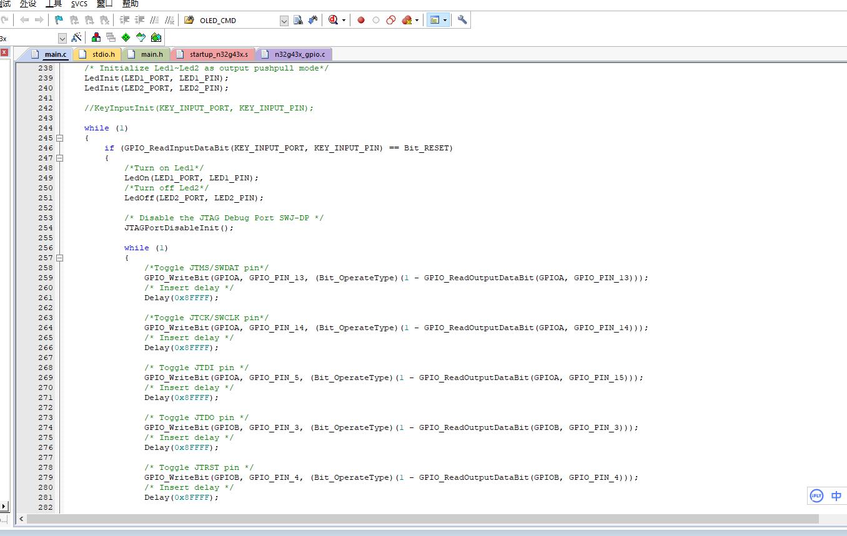Click inside the OLED_CMD find text field
Viewport: 847px width, 536px height.
239,21
